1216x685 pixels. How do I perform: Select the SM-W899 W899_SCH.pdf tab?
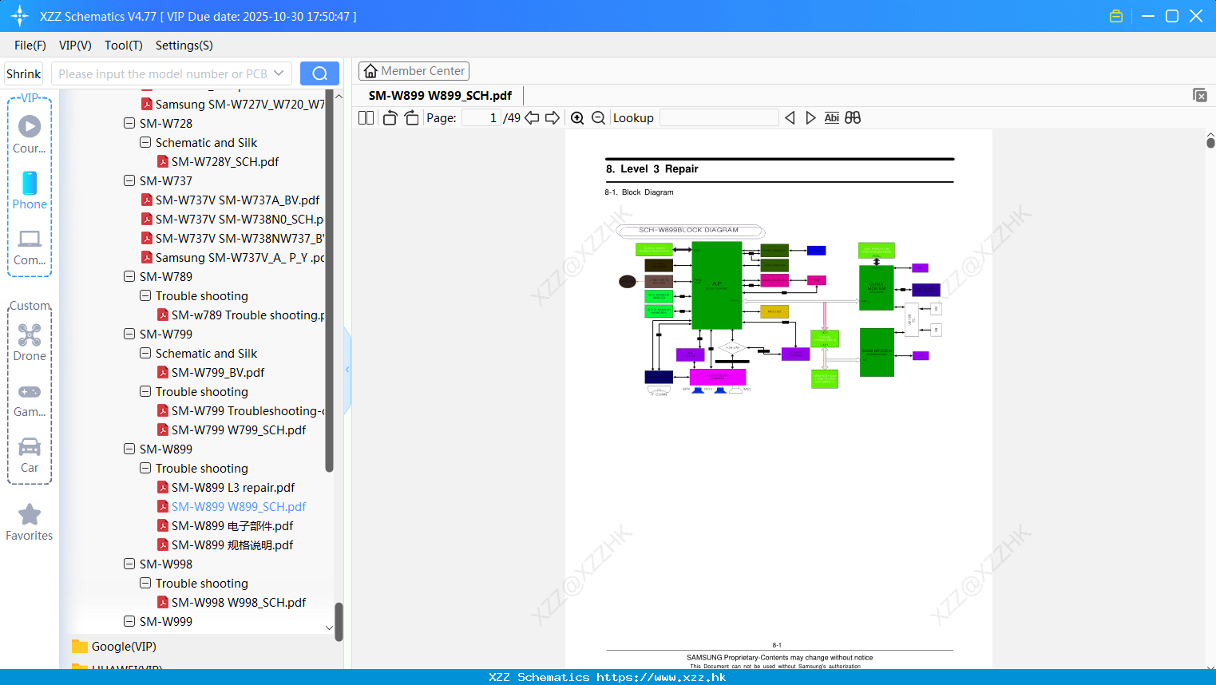[440, 95]
